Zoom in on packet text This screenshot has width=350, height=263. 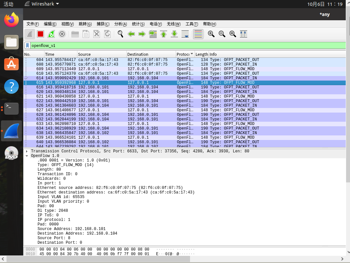211,34
